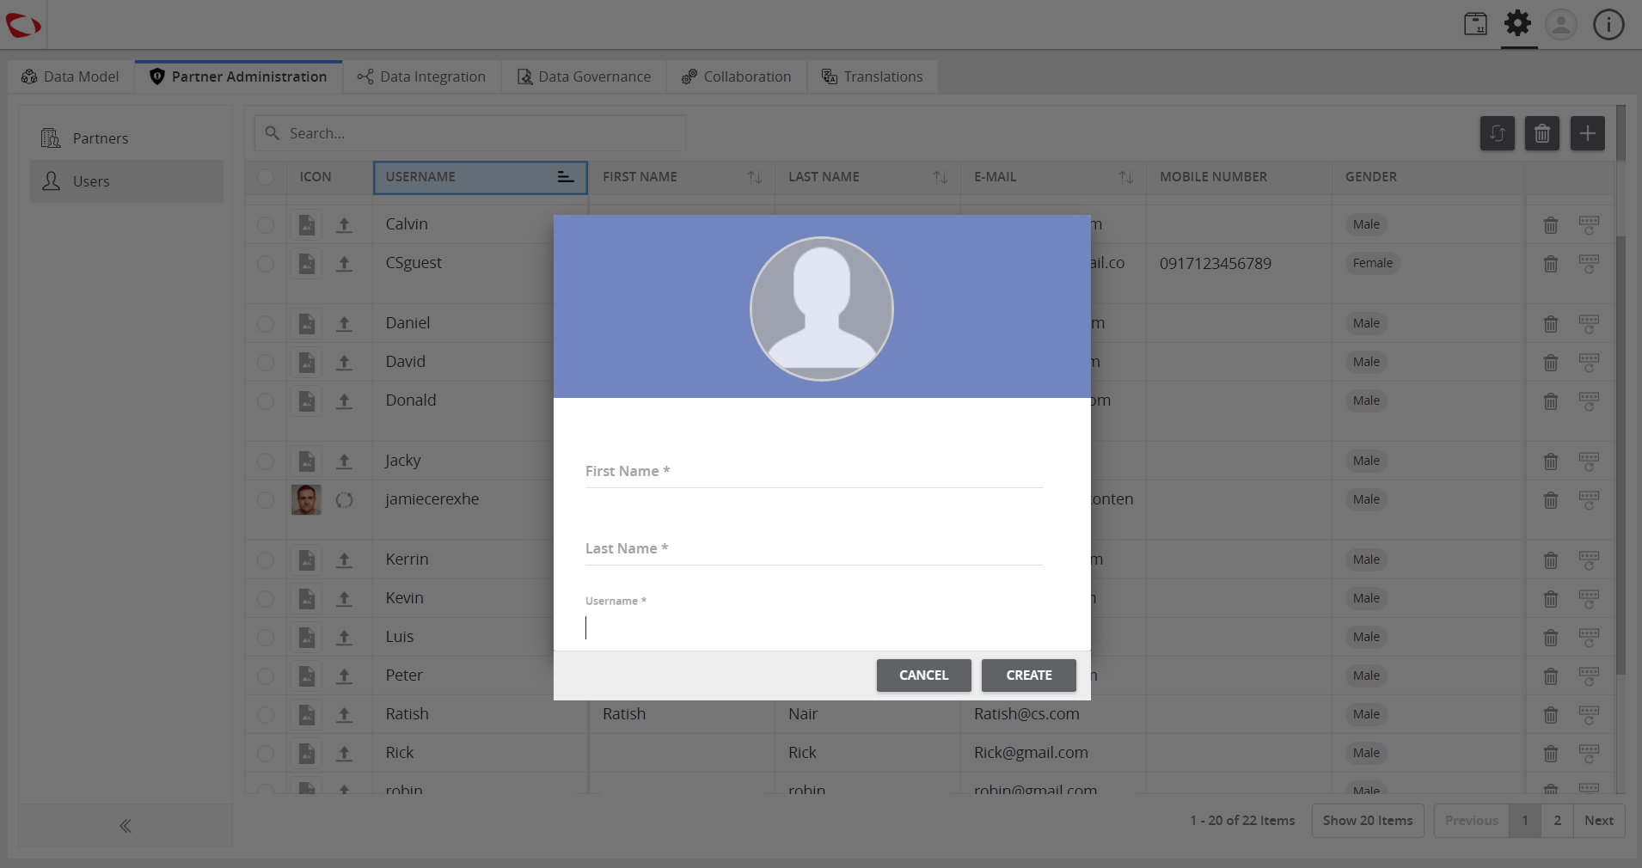Viewport: 1642px width, 868px height.
Task: Delete the Peter user via trash icon
Action: [1551, 676]
